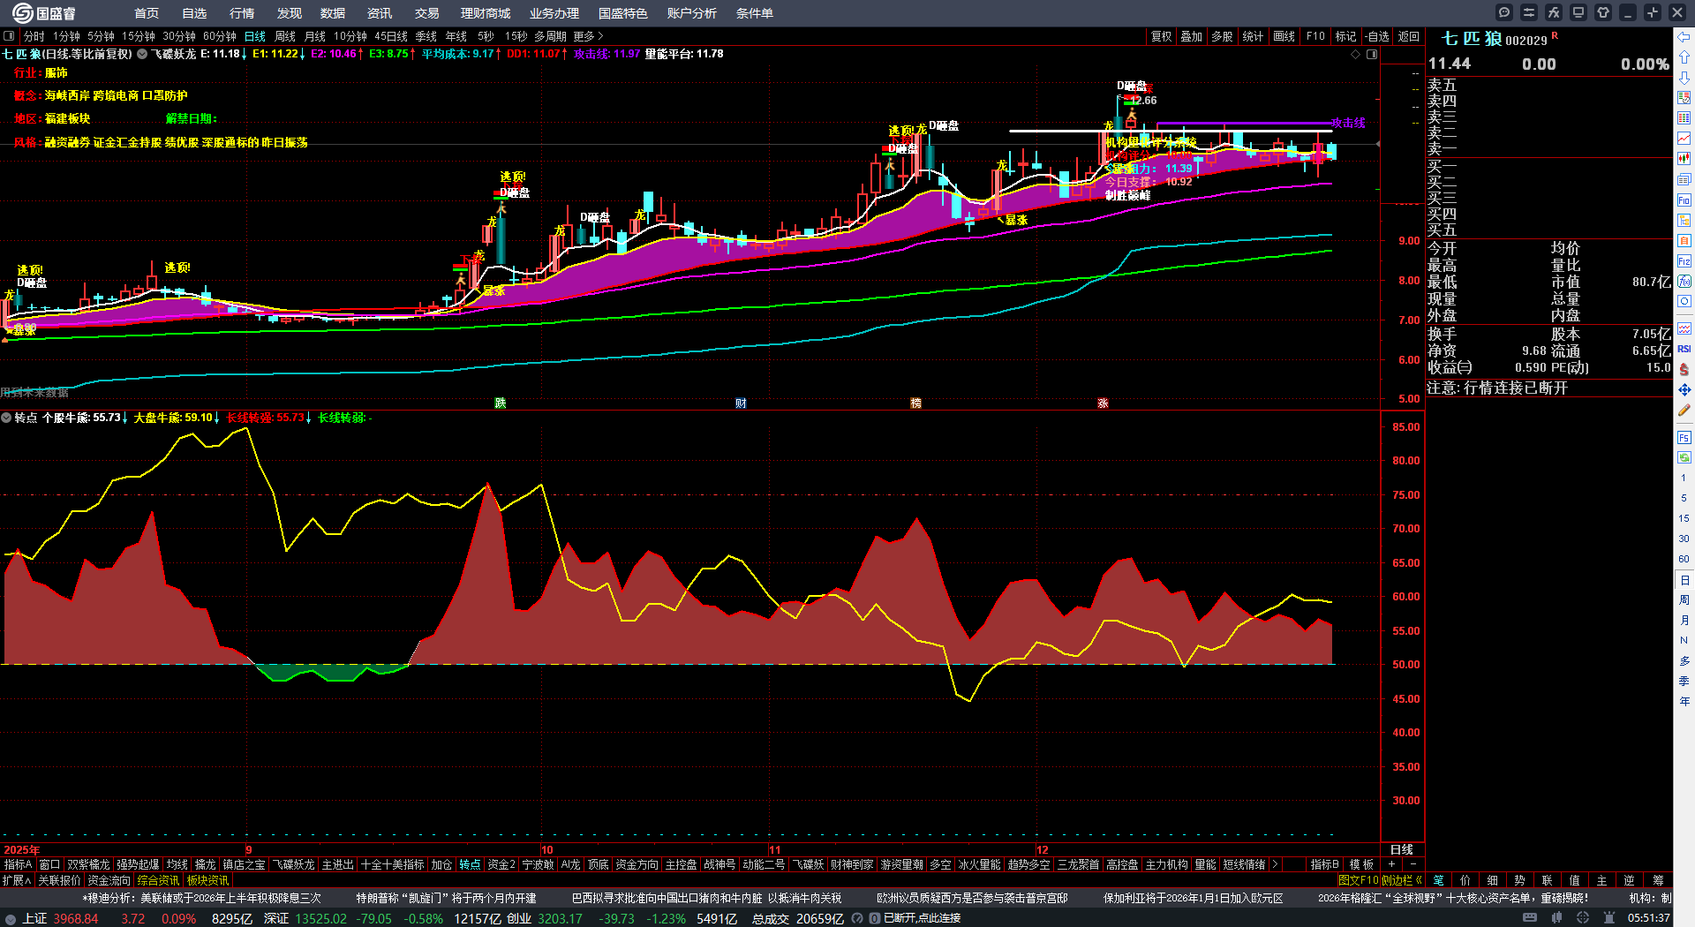Open settings sliders icon in title bar
1695x927 pixels.
[1529, 12]
